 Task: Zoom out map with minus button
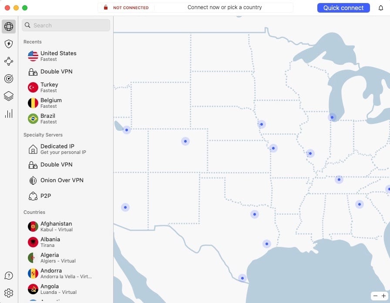[x=375, y=296]
